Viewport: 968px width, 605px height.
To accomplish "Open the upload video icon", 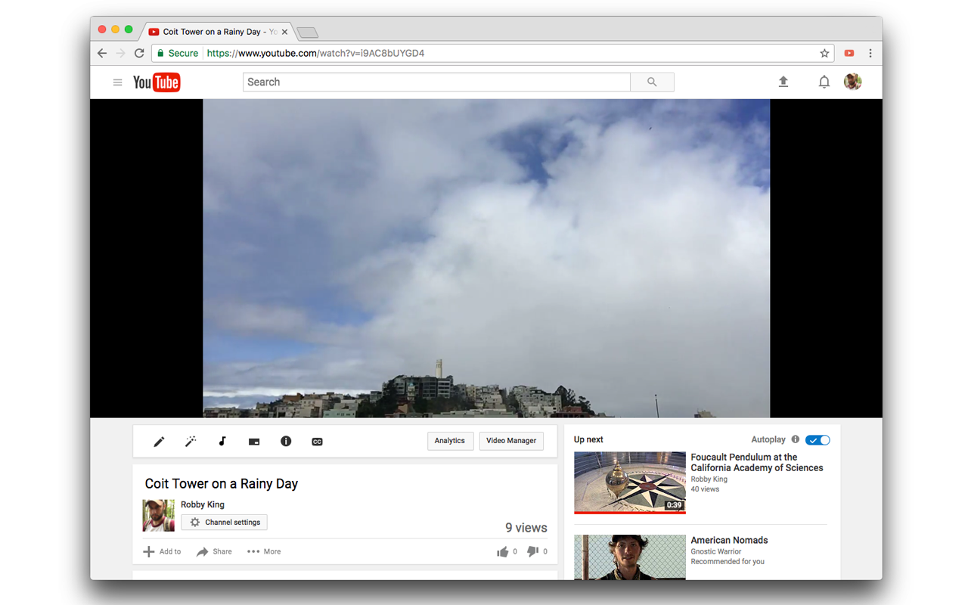I will point(783,82).
